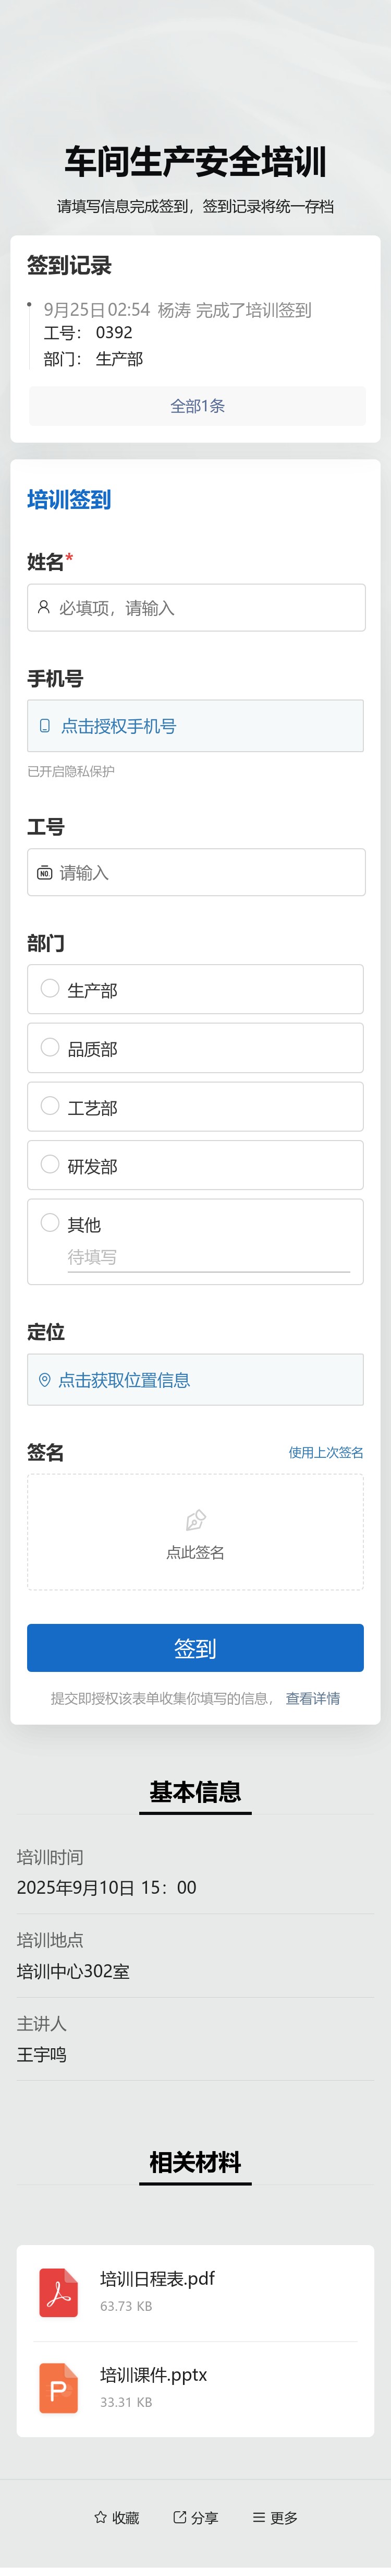Click the 待填写 field under 其他
The width and height of the screenshot is (391, 2576).
[196, 1257]
